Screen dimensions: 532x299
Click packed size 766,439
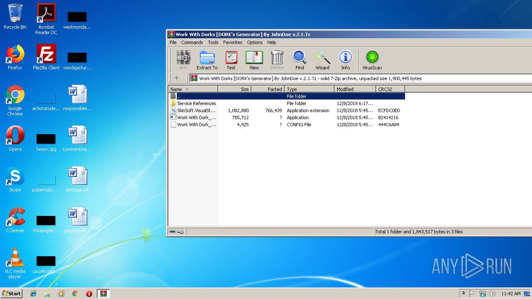pos(273,110)
